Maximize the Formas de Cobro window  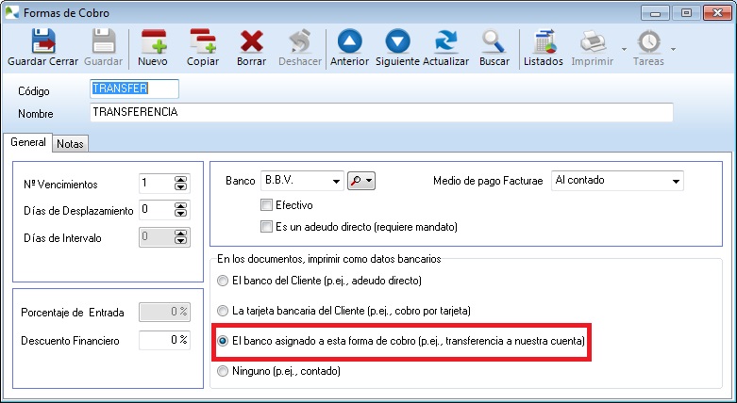click(686, 12)
